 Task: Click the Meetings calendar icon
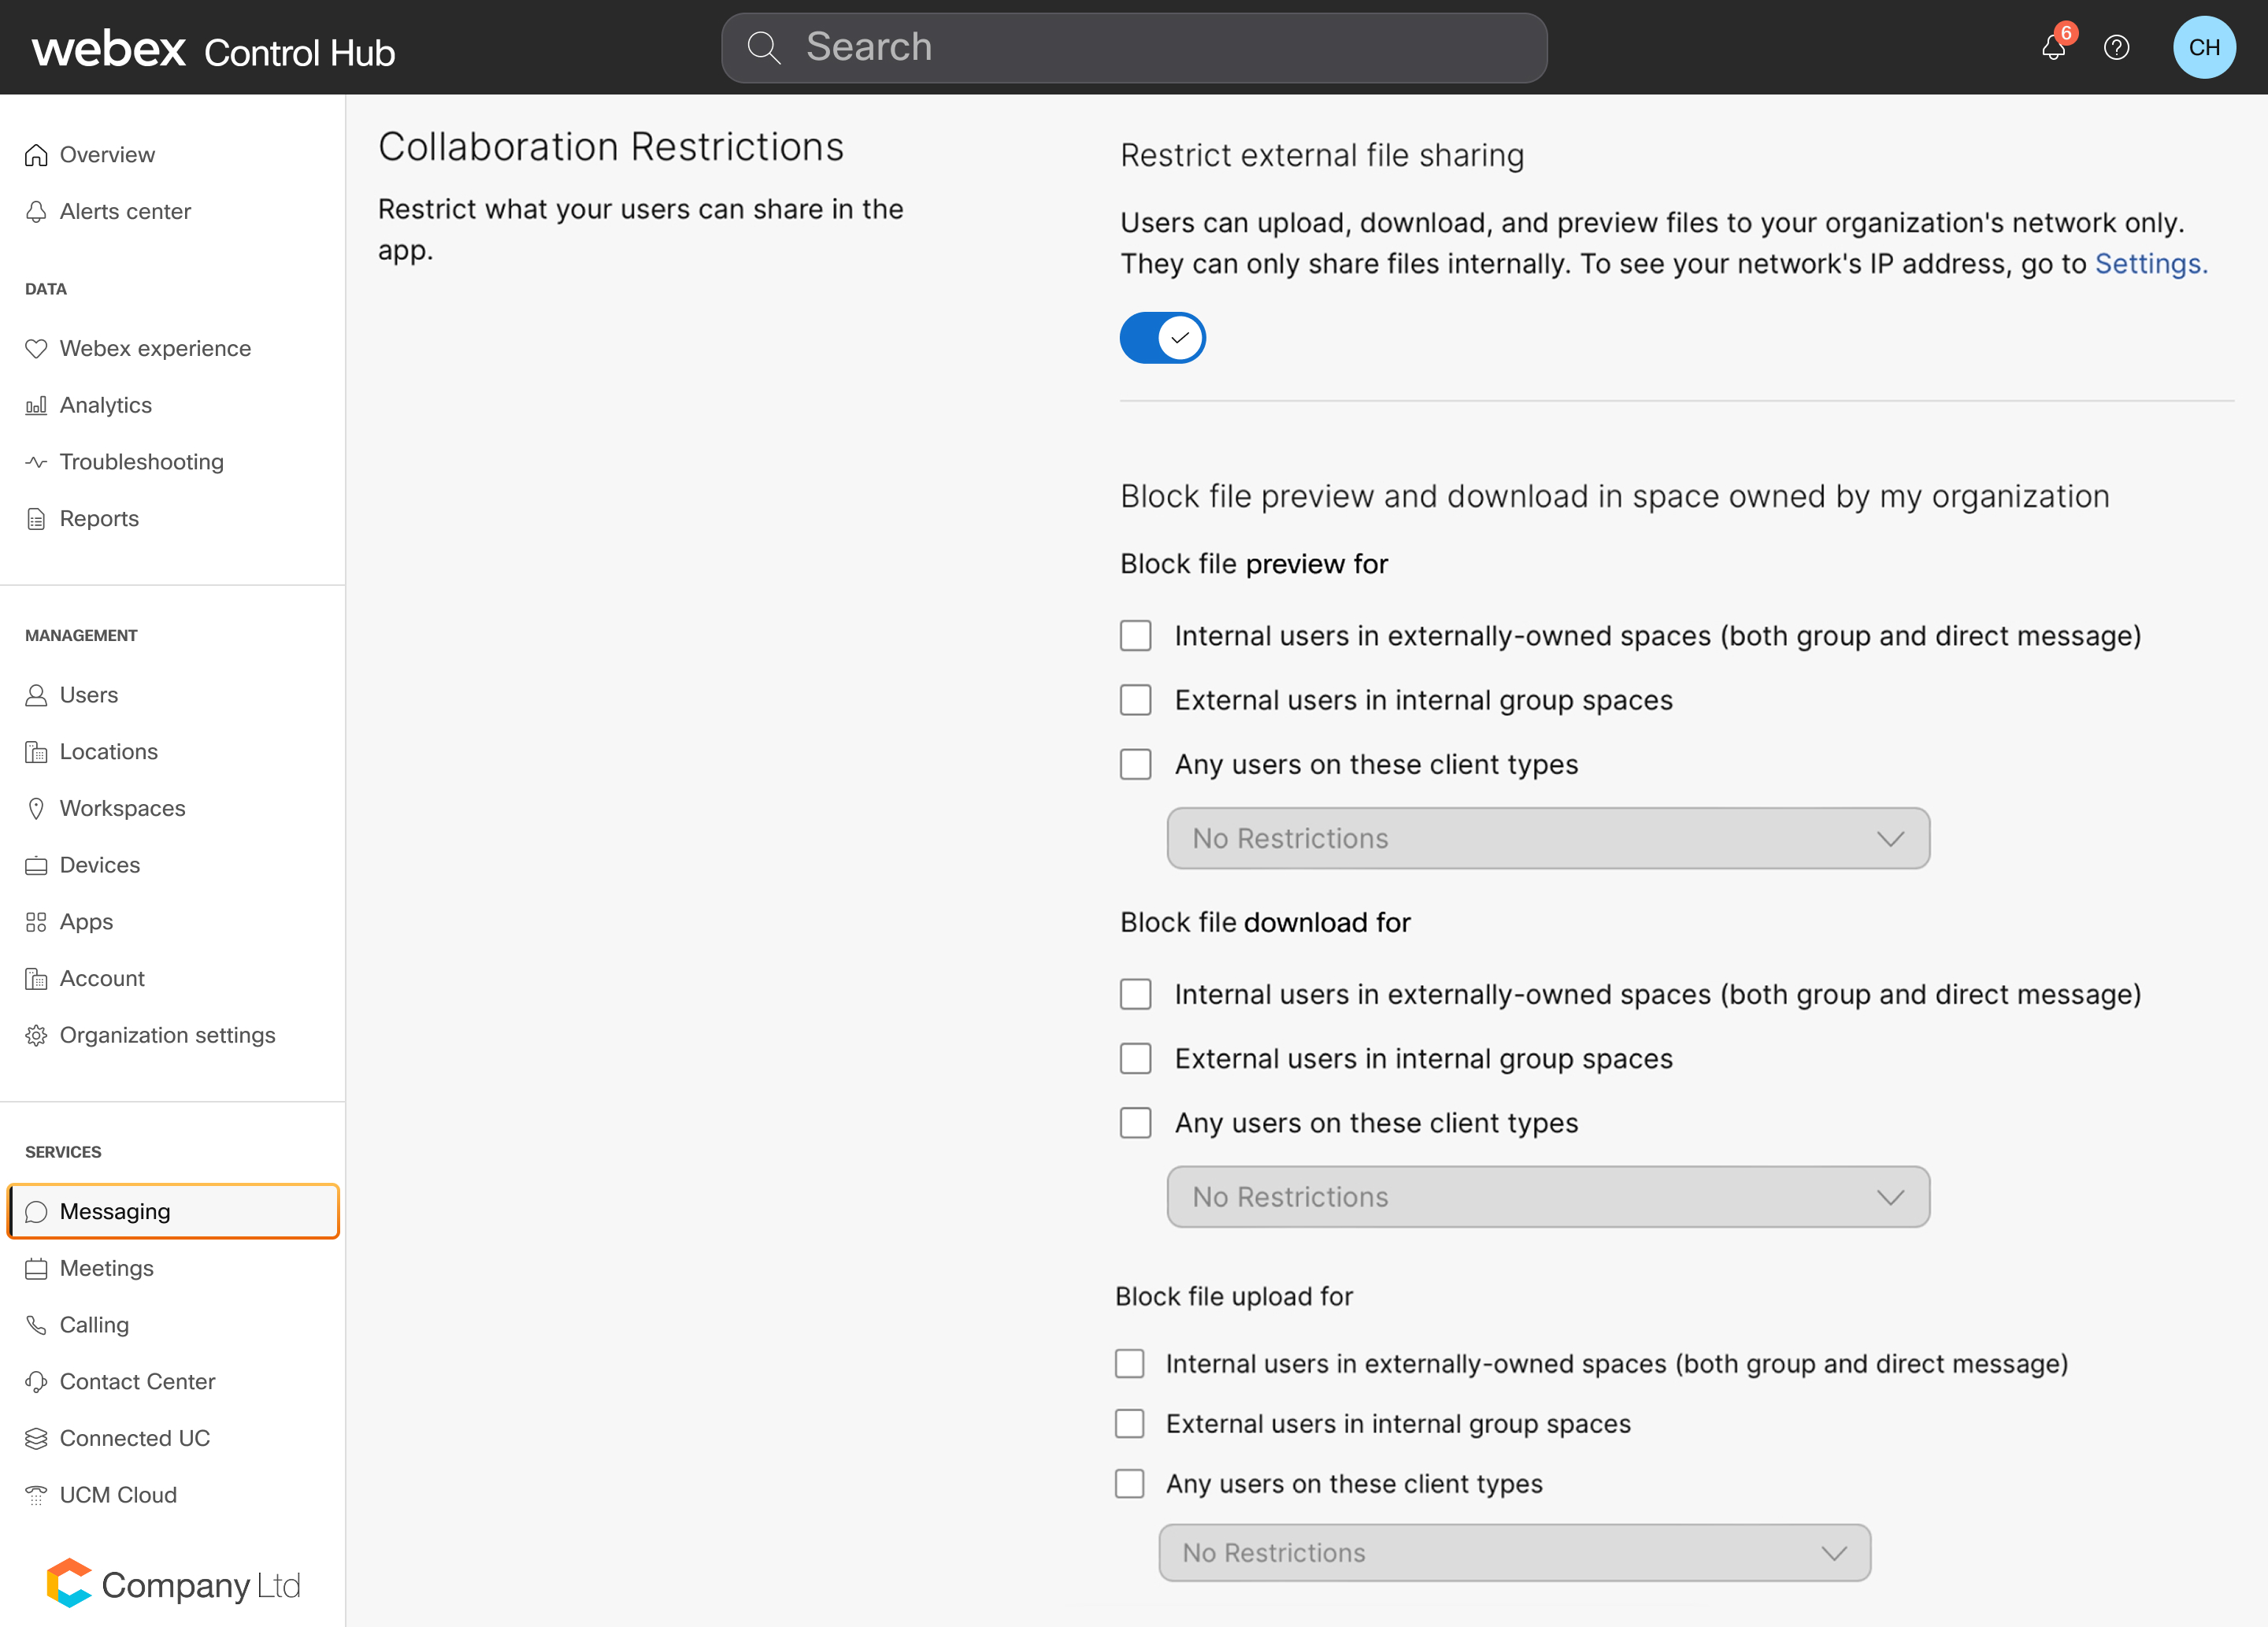36,1269
